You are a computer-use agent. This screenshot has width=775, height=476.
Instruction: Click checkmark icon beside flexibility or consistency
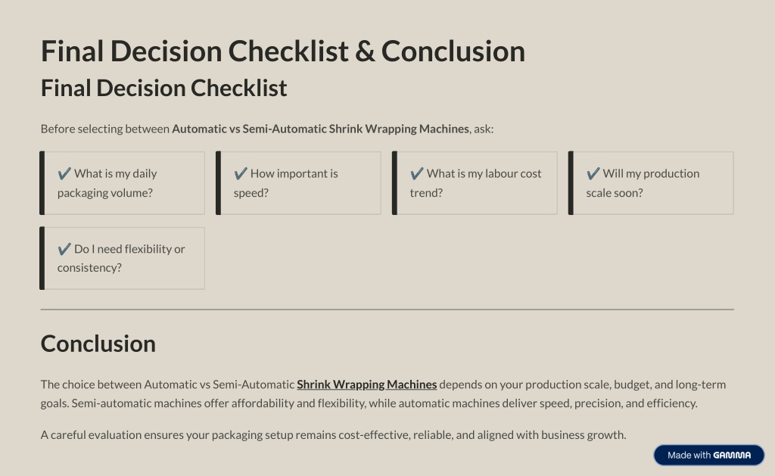point(64,249)
